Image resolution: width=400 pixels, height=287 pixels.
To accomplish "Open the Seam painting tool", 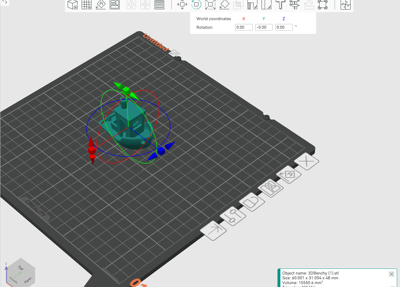I will [266, 4].
